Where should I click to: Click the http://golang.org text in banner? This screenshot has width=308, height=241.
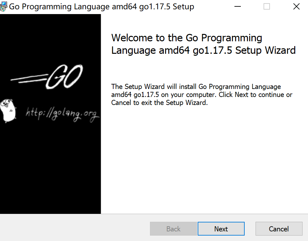62,115
